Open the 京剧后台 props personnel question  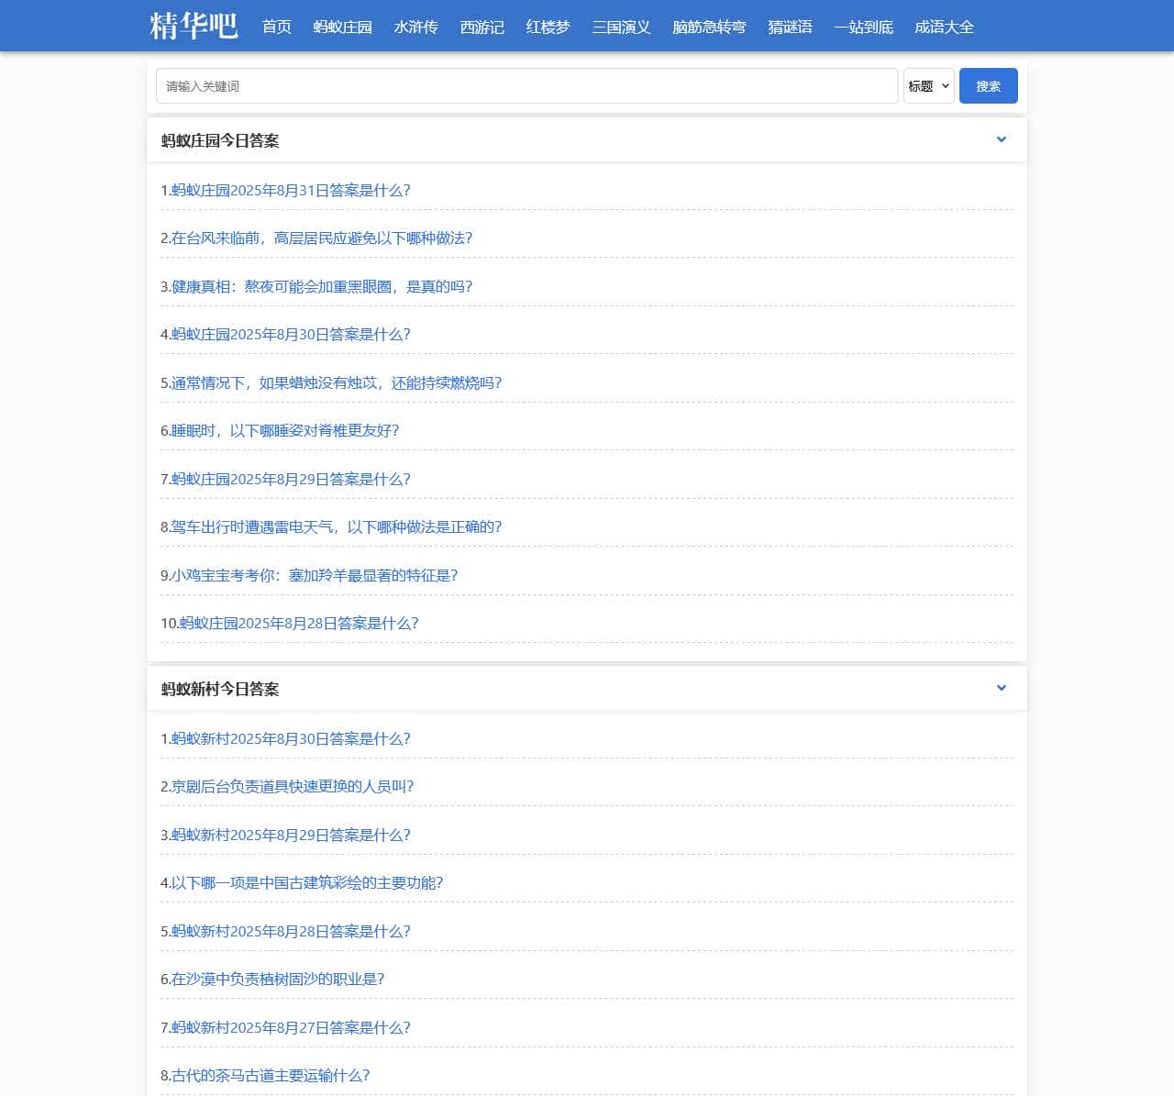(x=287, y=787)
